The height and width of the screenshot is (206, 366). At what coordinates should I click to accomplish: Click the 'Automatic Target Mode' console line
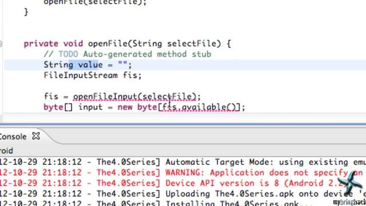(x=183, y=162)
